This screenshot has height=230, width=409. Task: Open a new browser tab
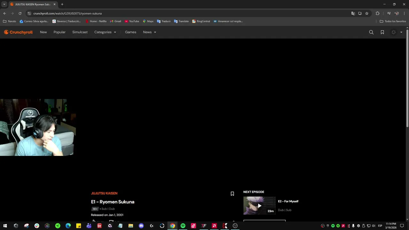click(62, 4)
